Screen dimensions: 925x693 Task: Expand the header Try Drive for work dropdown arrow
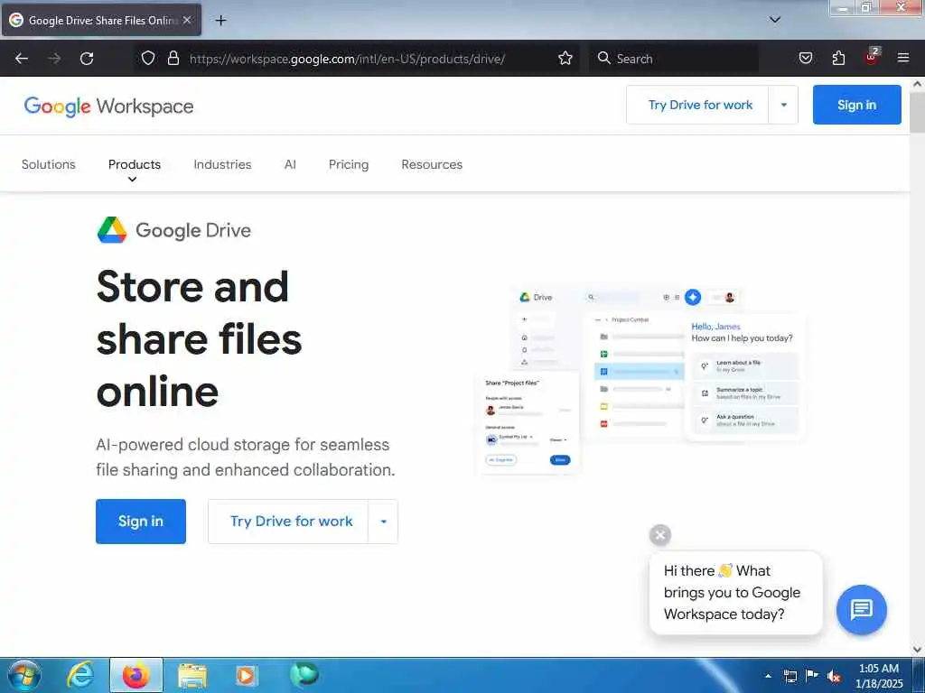tap(783, 105)
